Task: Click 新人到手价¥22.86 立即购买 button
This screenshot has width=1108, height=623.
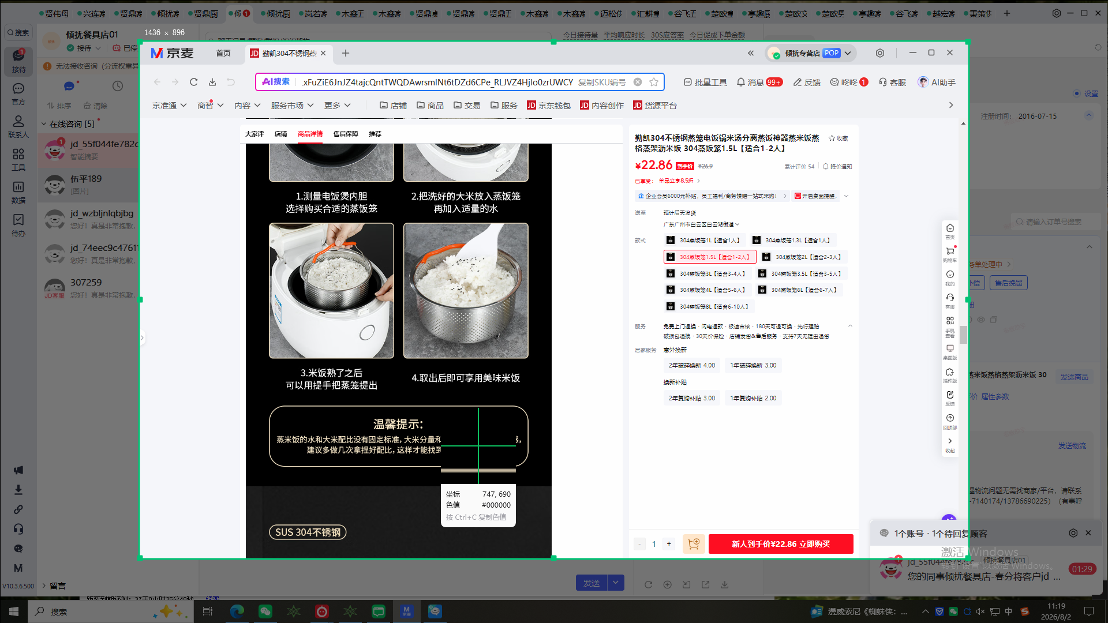Action: coord(781,544)
